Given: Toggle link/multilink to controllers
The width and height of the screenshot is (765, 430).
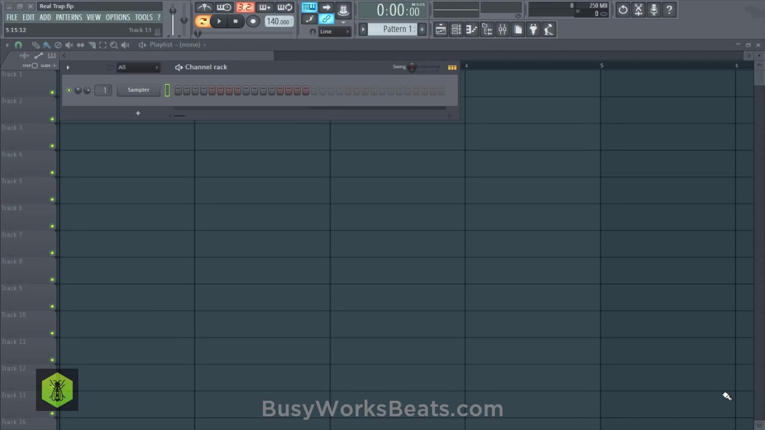Looking at the screenshot, I should pyautogui.click(x=326, y=19).
